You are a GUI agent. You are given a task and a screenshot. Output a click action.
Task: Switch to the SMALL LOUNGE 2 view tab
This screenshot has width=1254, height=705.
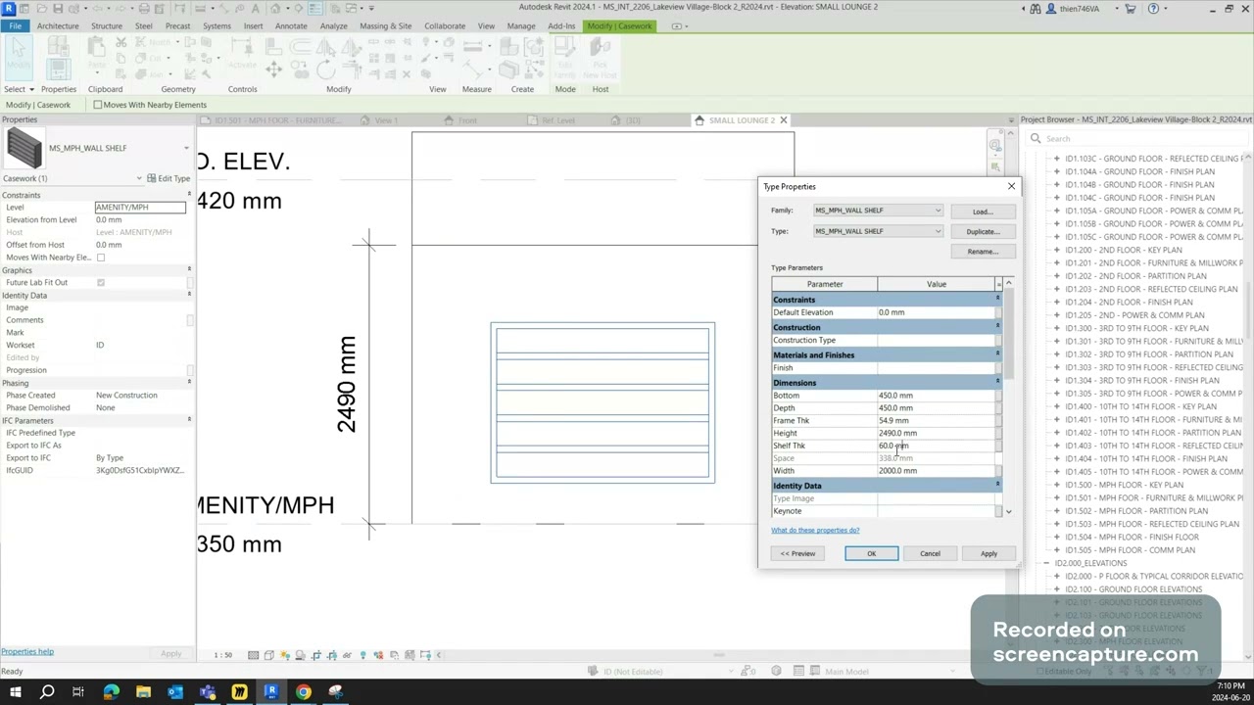coord(740,120)
